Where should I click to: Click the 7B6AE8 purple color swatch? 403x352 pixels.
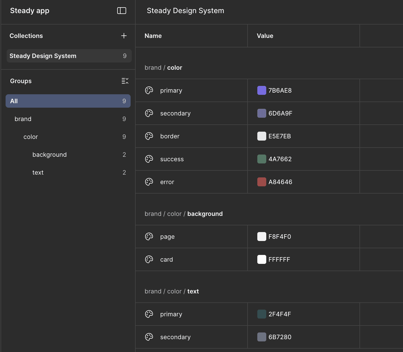pyautogui.click(x=262, y=90)
